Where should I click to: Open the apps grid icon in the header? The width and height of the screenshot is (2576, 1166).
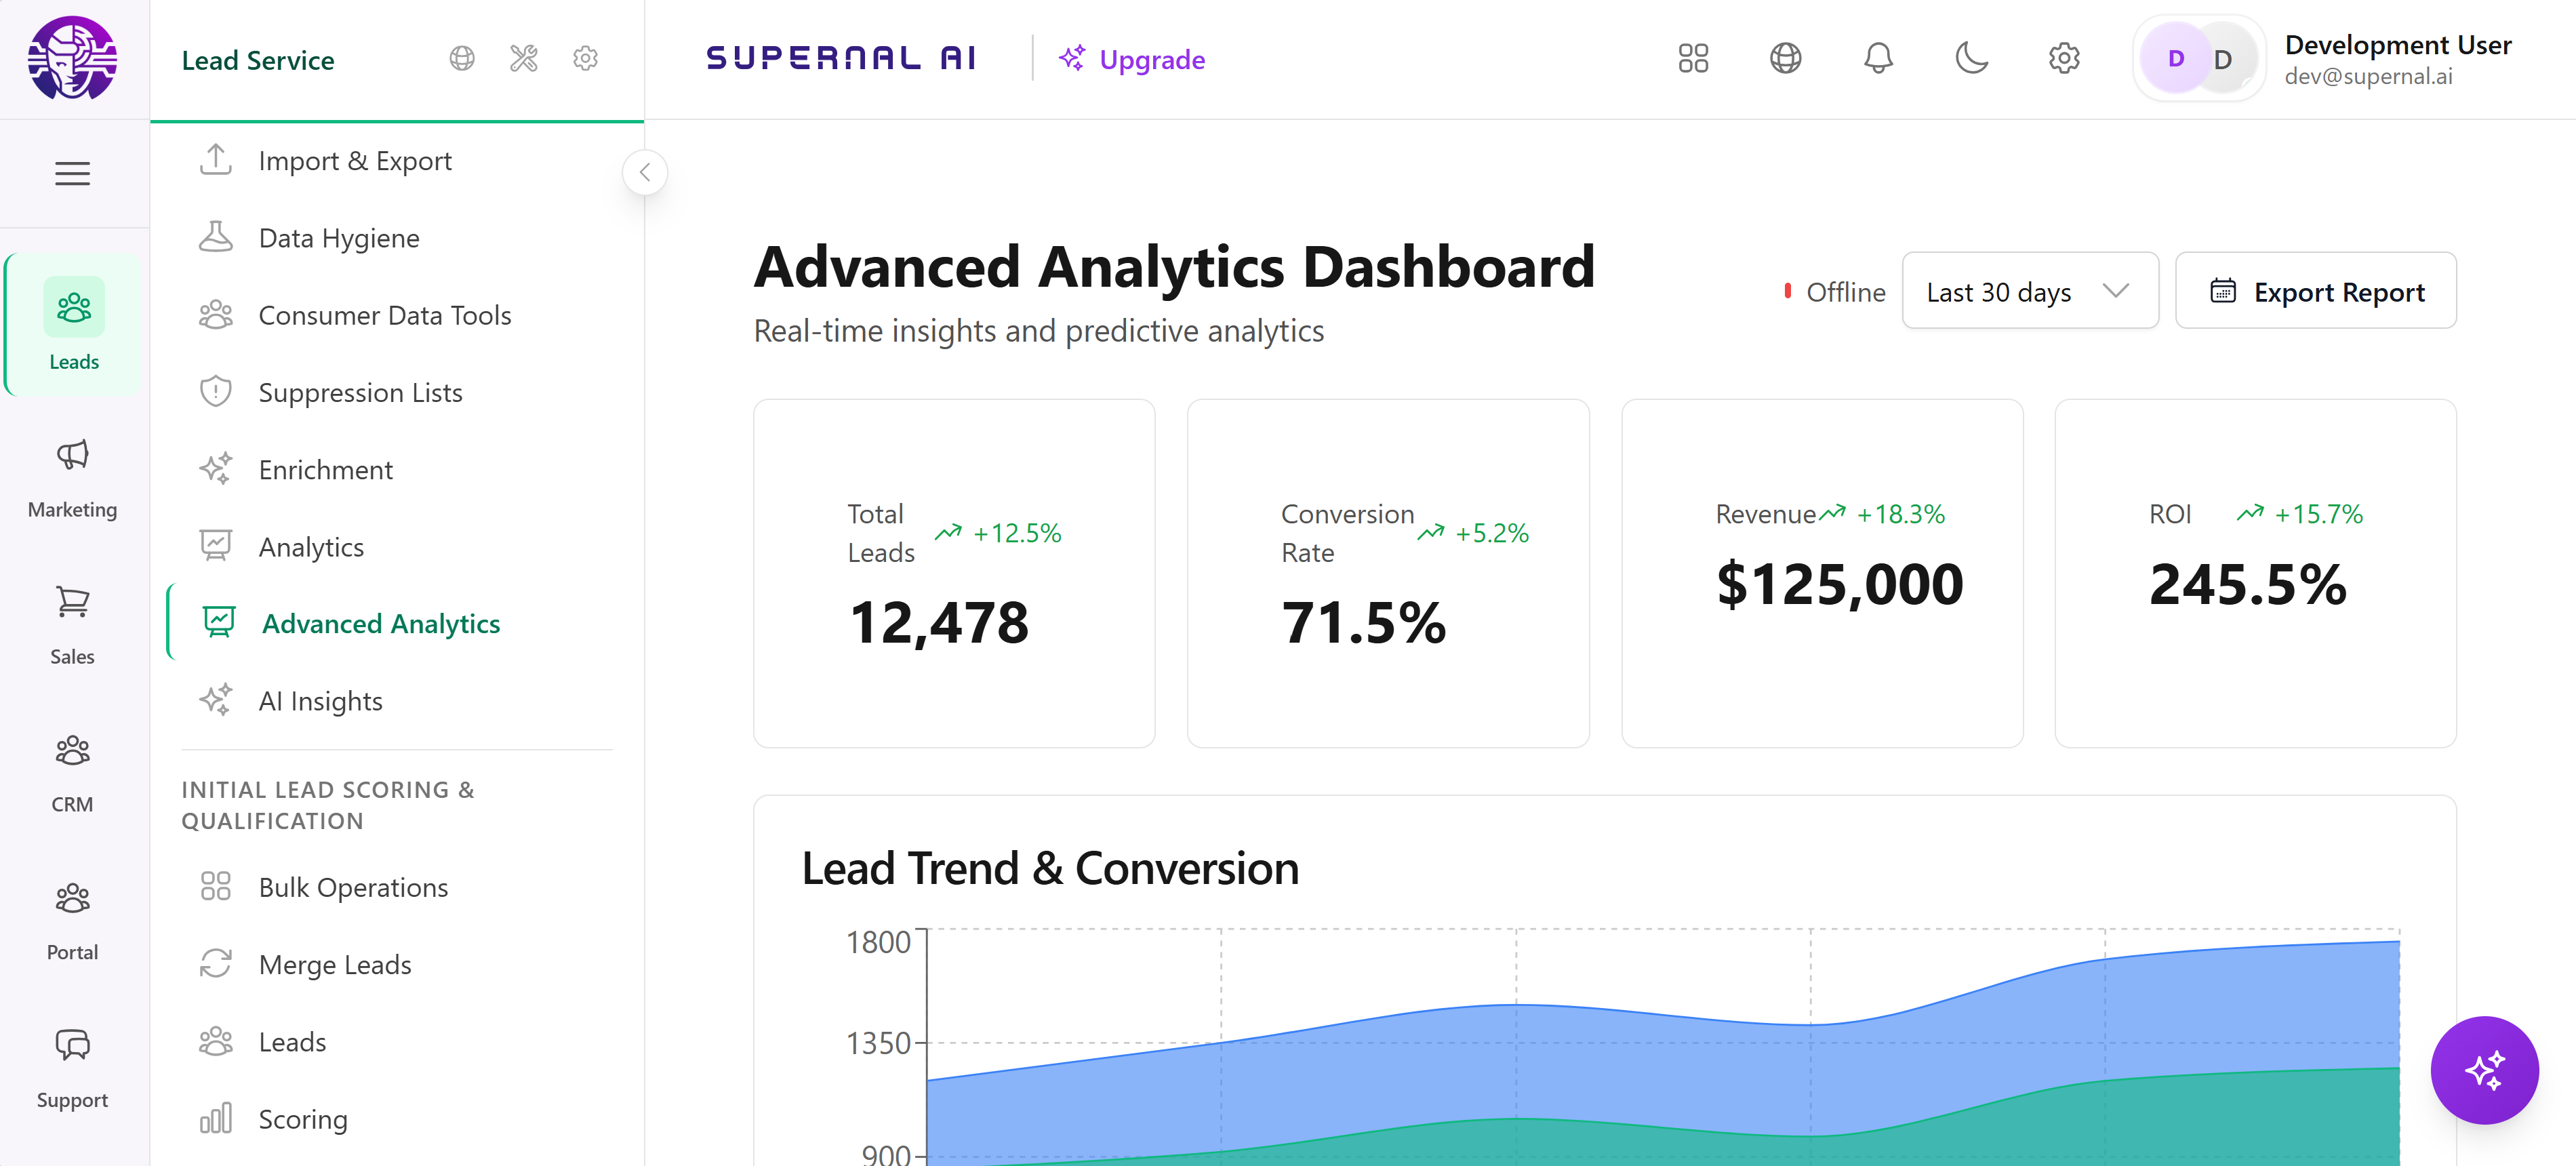click(x=1693, y=58)
